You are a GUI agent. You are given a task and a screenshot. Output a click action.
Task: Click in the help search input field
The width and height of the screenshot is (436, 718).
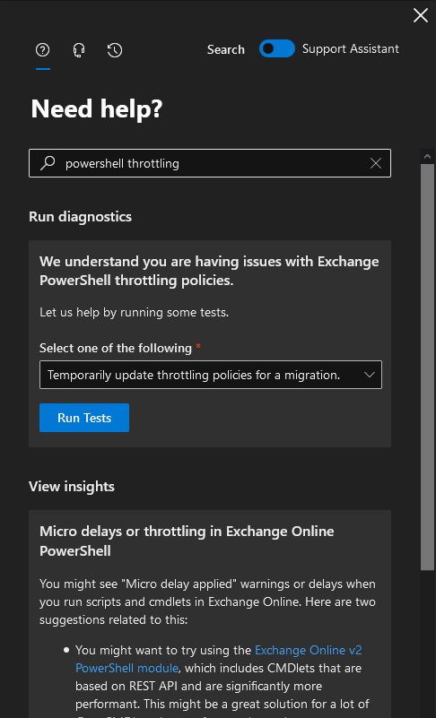pyautogui.click(x=210, y=163)
